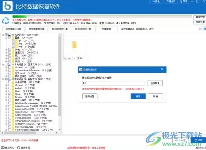Click the blue recycle scan status icon
This screenshot has width=206, height=150.
(x=6, y=20)
